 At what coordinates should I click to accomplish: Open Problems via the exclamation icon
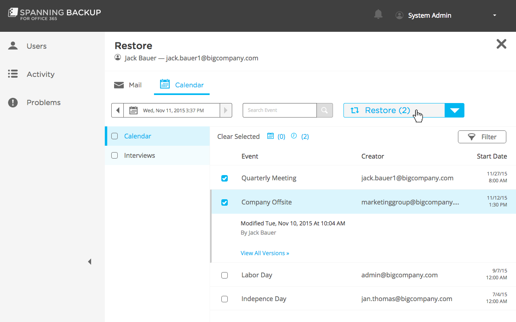pos(13,103)
